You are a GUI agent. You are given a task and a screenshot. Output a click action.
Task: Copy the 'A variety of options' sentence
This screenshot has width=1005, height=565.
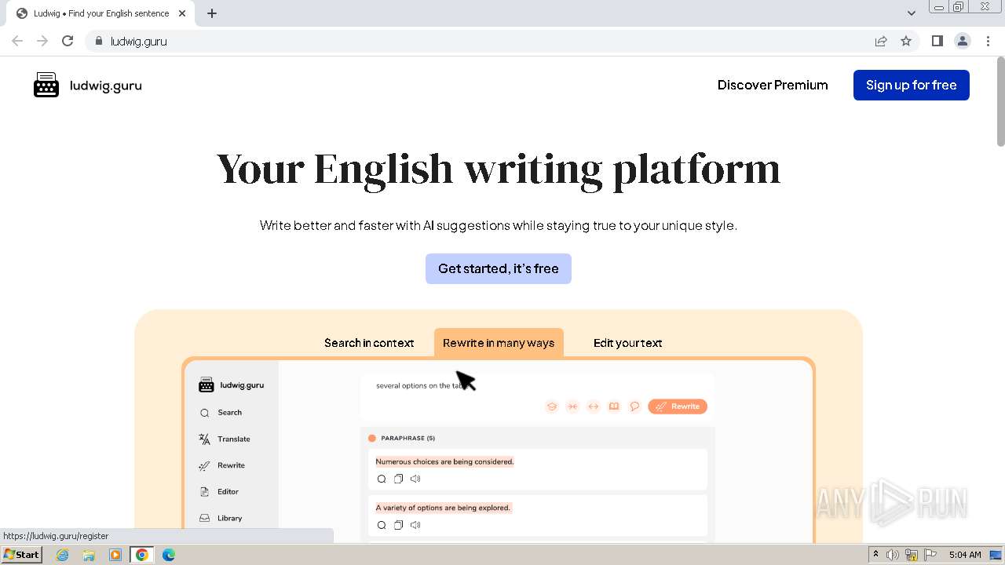tap(398, 525)
